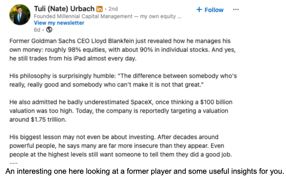Click the 2nd connection degree label
Viewport: 286px width, 179px height.
[113, 9]
